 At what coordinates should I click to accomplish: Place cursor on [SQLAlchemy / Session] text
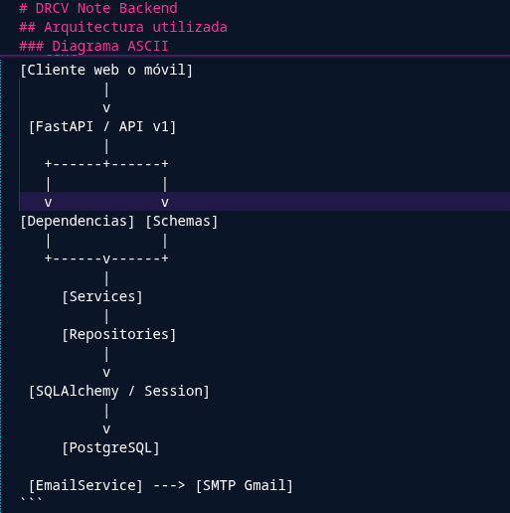119,391
